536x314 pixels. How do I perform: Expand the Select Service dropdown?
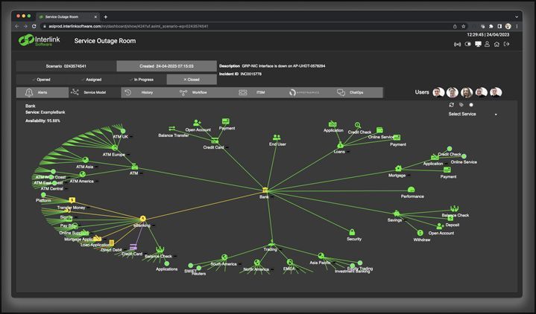click(x=473, y=114)
